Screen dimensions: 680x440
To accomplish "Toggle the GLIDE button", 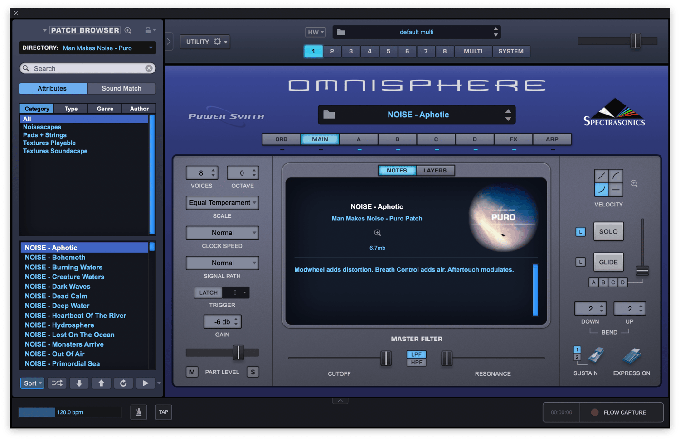I will tap(608, 262).
